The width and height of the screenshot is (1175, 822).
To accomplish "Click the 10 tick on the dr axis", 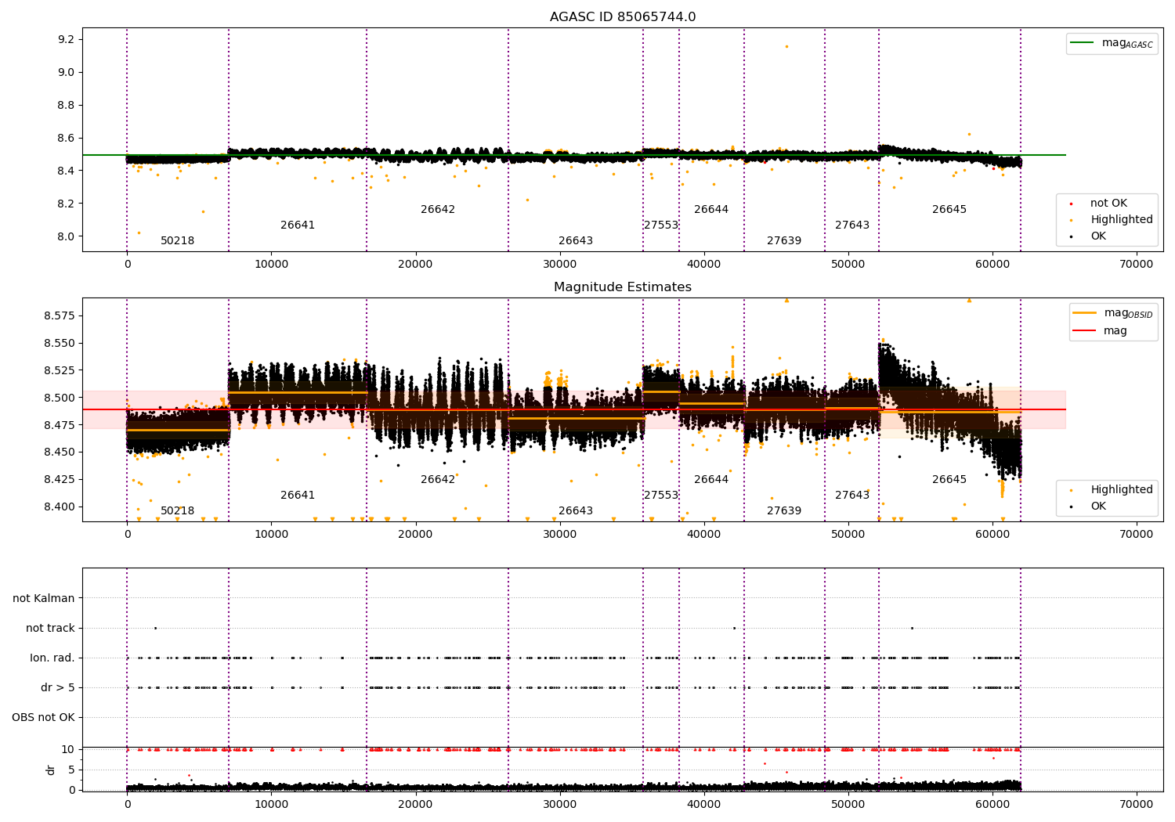I will pyautogui.click(x=68, y=750).
